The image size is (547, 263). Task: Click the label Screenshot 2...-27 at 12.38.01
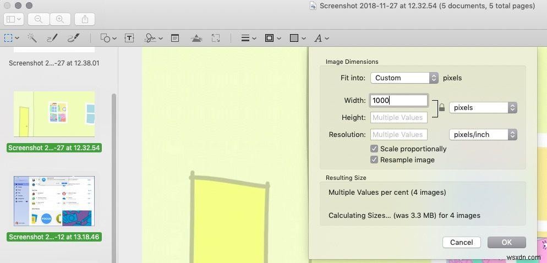tap(54, 63)
